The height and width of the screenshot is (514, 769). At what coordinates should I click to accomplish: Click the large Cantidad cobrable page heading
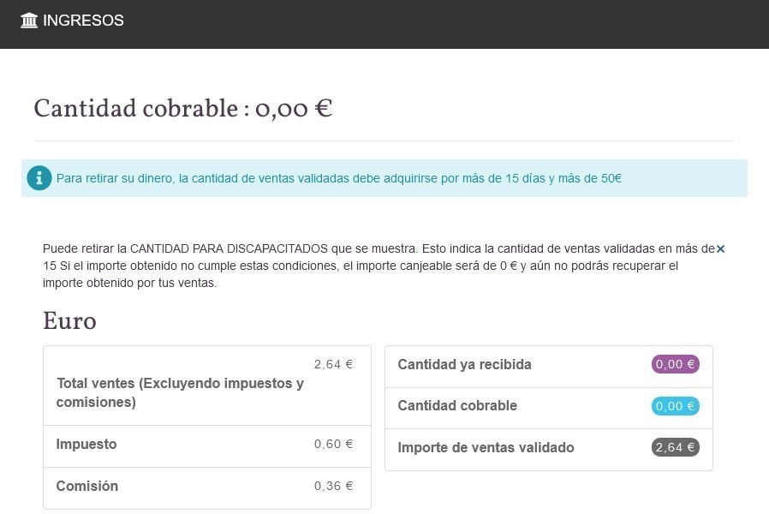tap(182, 110)
